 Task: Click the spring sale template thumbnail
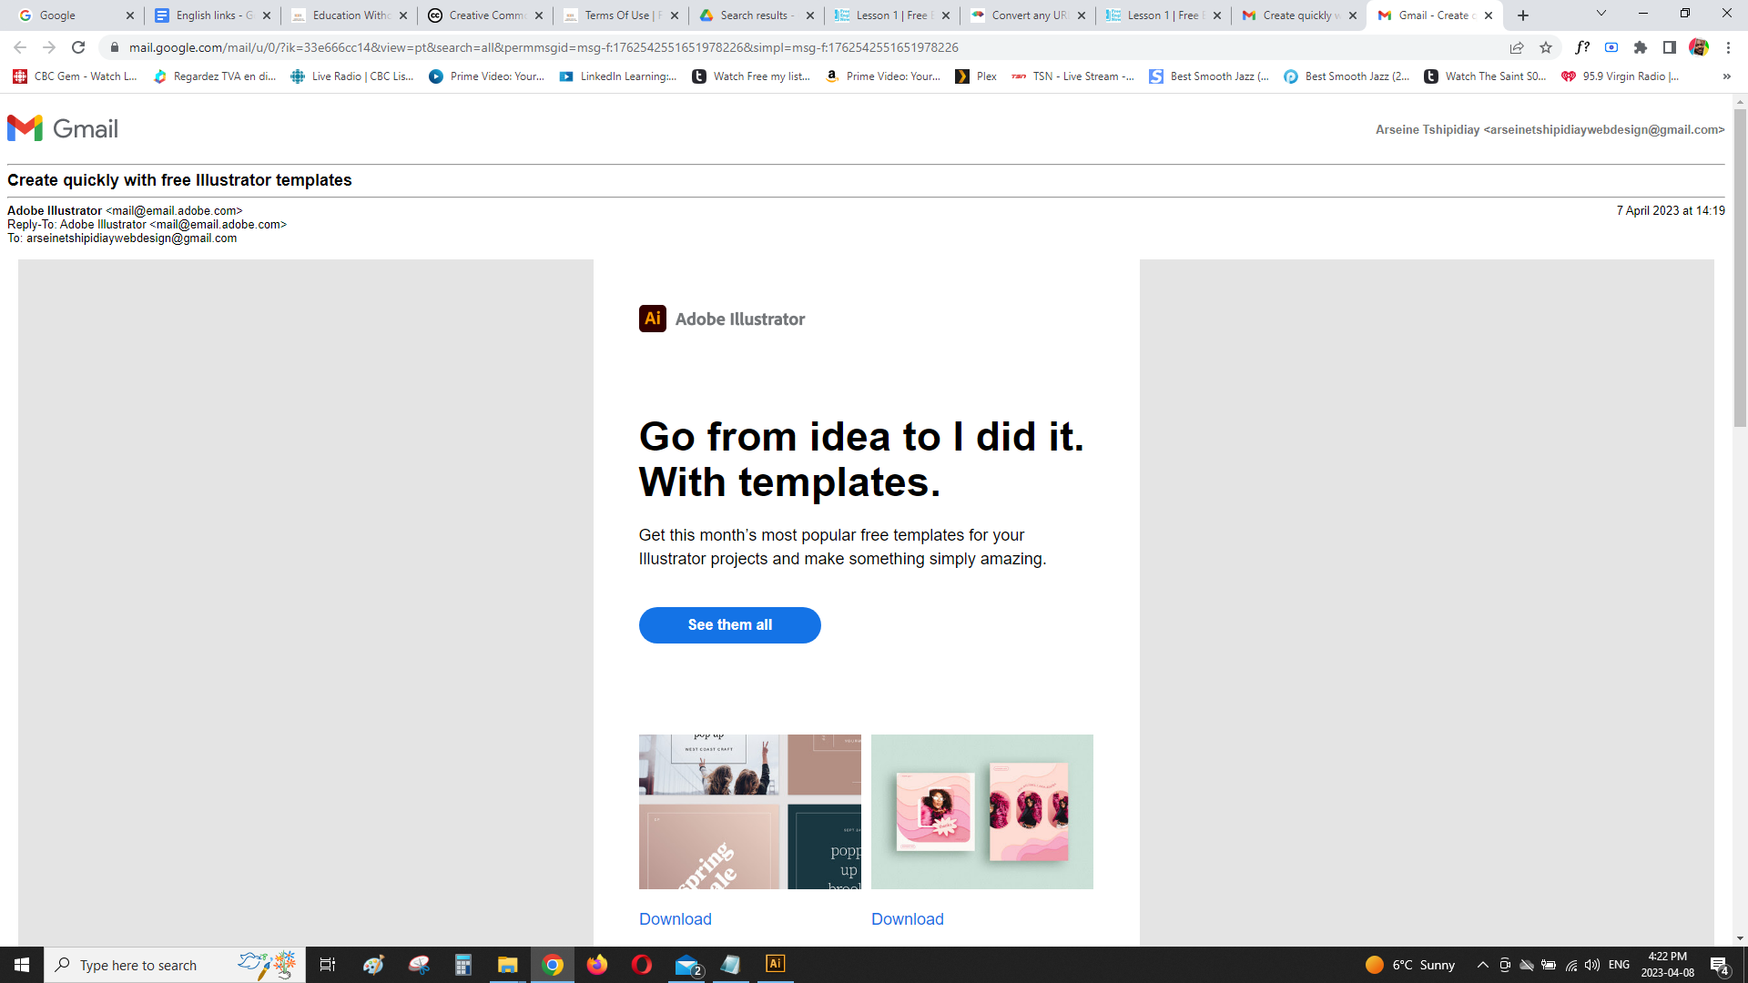[x=749, y=811]
